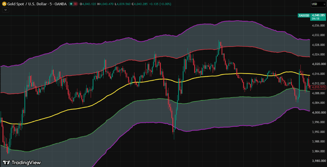Click the 3,992.000 price axis label
Viewport: 327px width, 167px height.
click(x=318, y=132)
